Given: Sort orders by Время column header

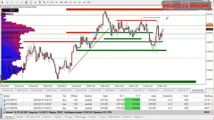Looking at the screenshot, I should pyautogui.click(x=48, y=96).
